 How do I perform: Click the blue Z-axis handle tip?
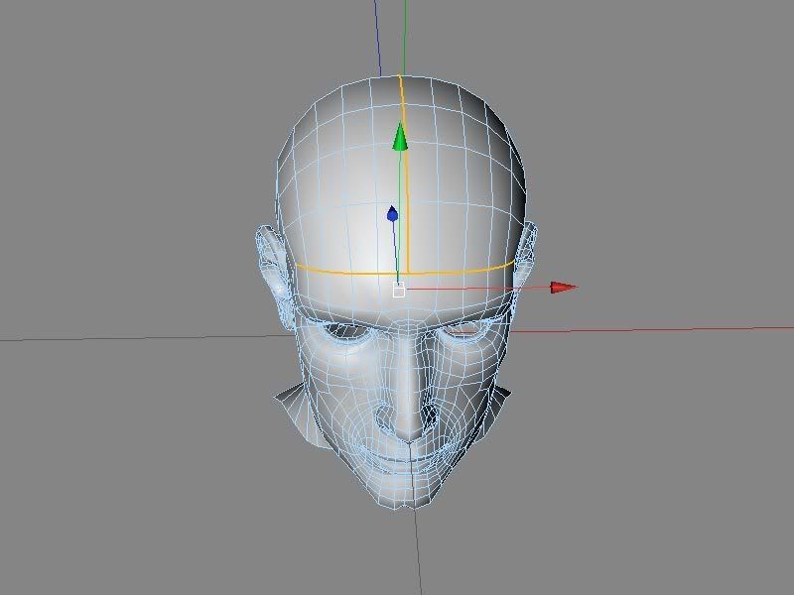tap(392, 213)
